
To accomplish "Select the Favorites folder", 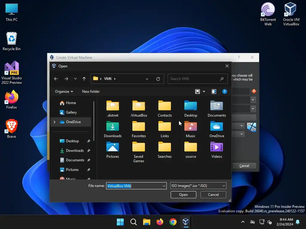I will 139,129.
